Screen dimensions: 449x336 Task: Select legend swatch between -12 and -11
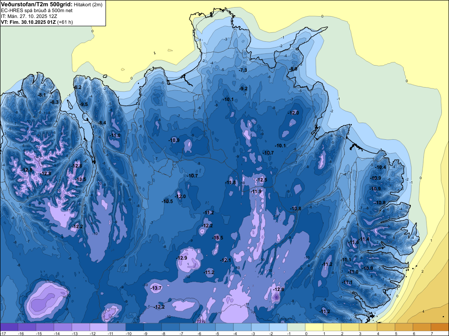pos(99,327)
